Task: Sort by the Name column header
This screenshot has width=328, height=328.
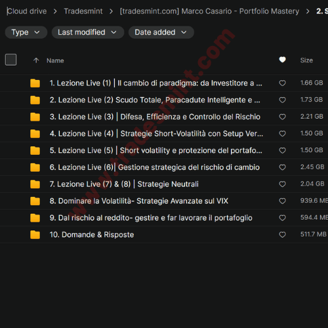Action: coord(55,60)
